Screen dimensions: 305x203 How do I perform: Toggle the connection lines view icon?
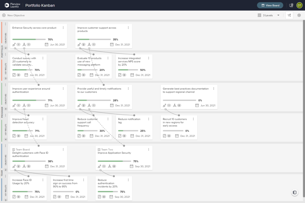tap(289, 15)
